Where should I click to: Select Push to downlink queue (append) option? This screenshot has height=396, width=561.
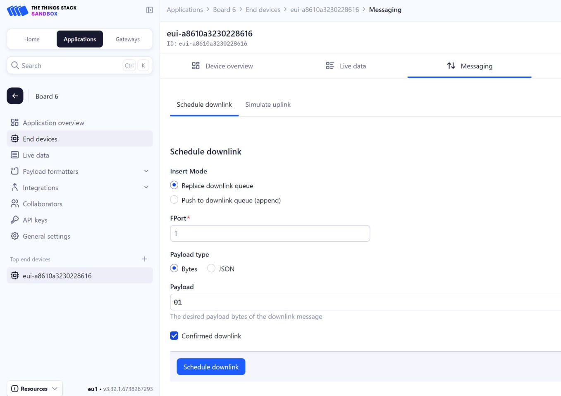click(174, 200)
